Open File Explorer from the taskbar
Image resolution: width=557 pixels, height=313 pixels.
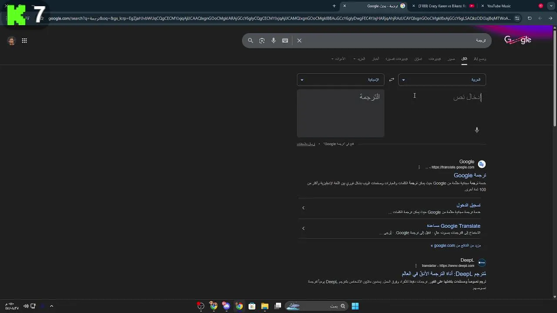click(x=265, y=306)
